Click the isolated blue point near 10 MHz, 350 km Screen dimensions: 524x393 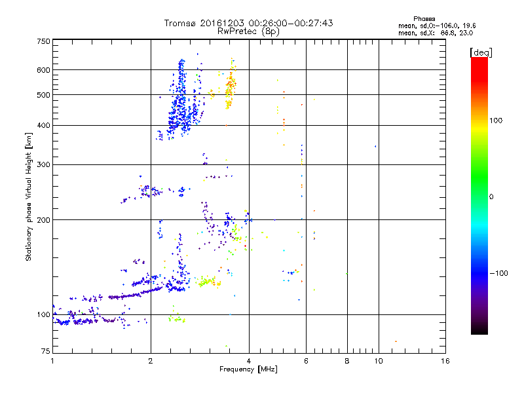tap(375, 146)
